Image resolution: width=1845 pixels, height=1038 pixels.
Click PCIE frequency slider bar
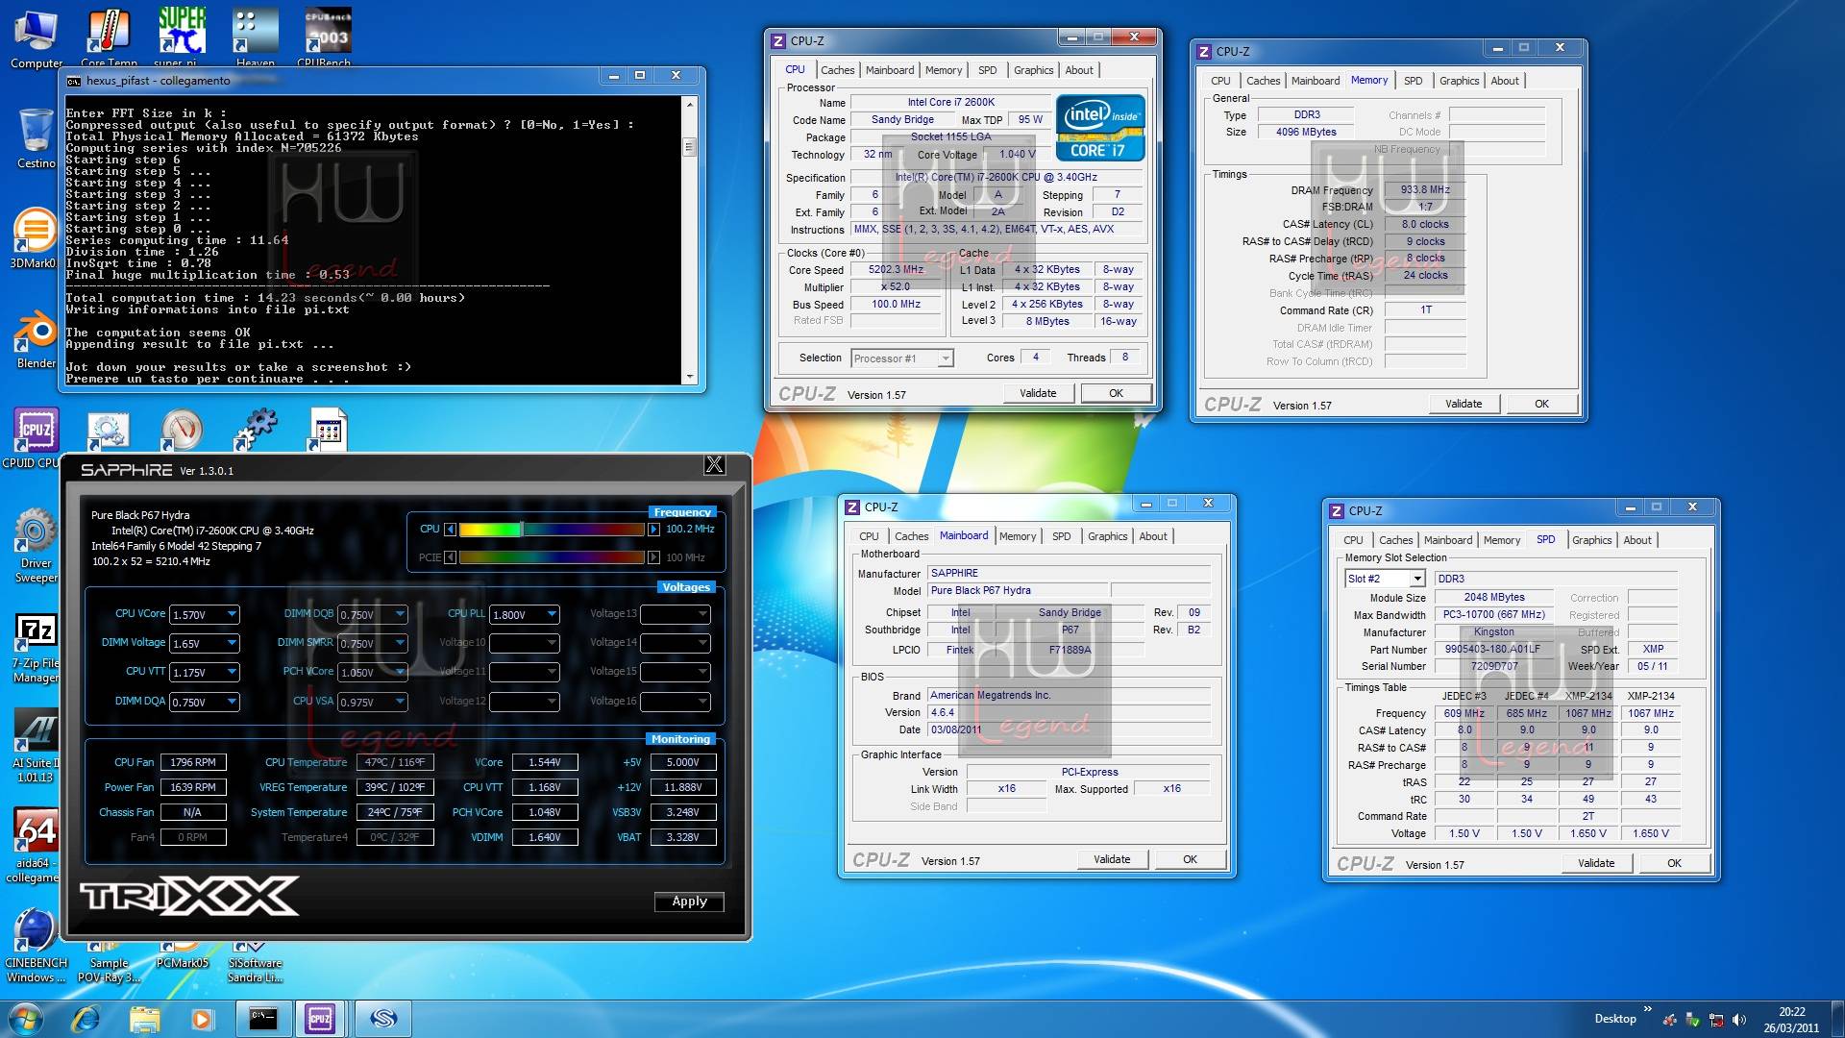click(x=553, y=557)
